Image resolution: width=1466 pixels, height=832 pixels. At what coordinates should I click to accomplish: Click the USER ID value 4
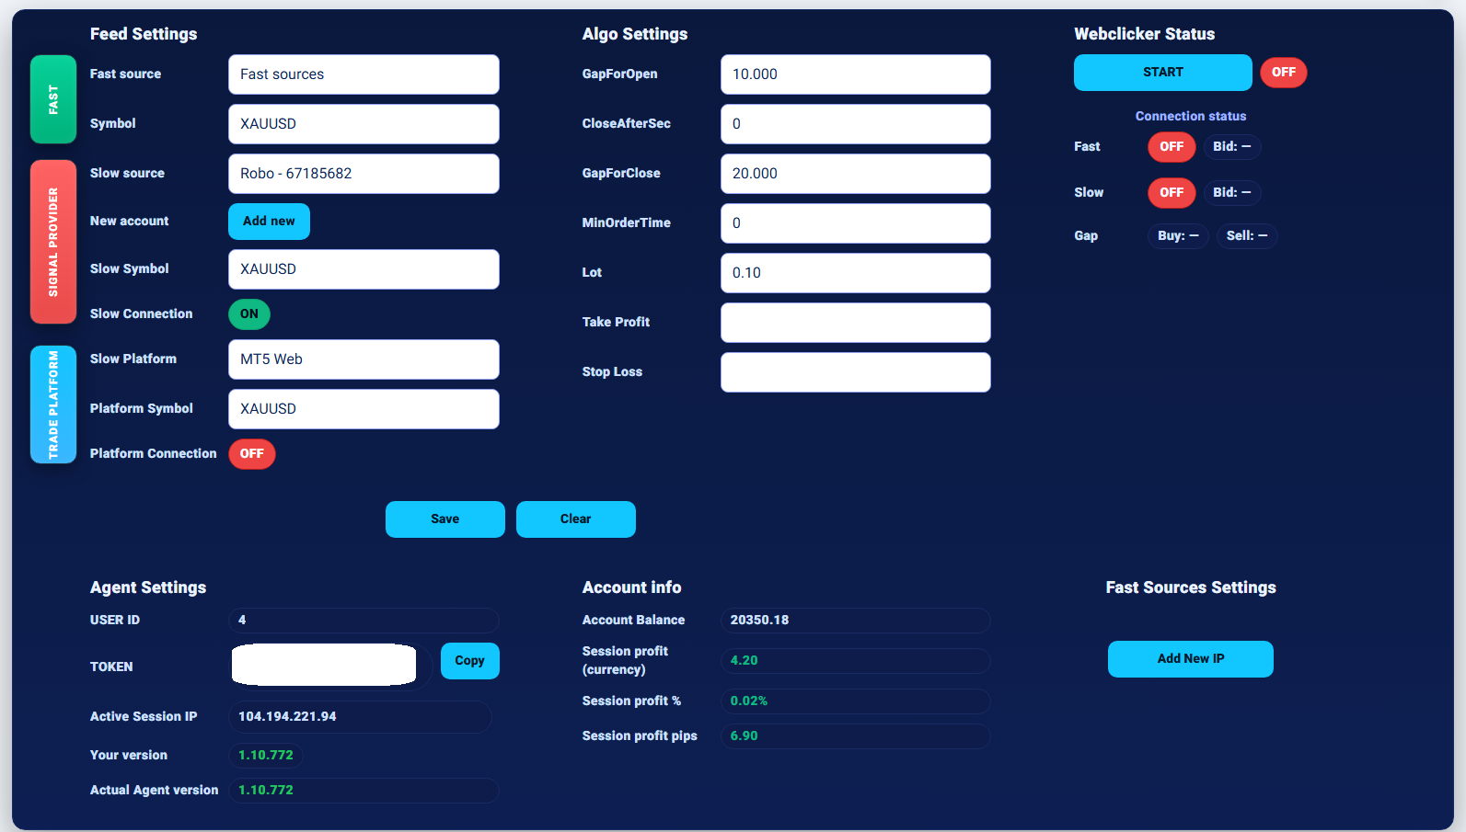click(364, 621)
